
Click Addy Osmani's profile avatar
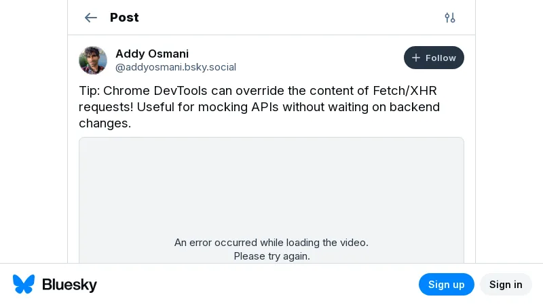(93, 60)
